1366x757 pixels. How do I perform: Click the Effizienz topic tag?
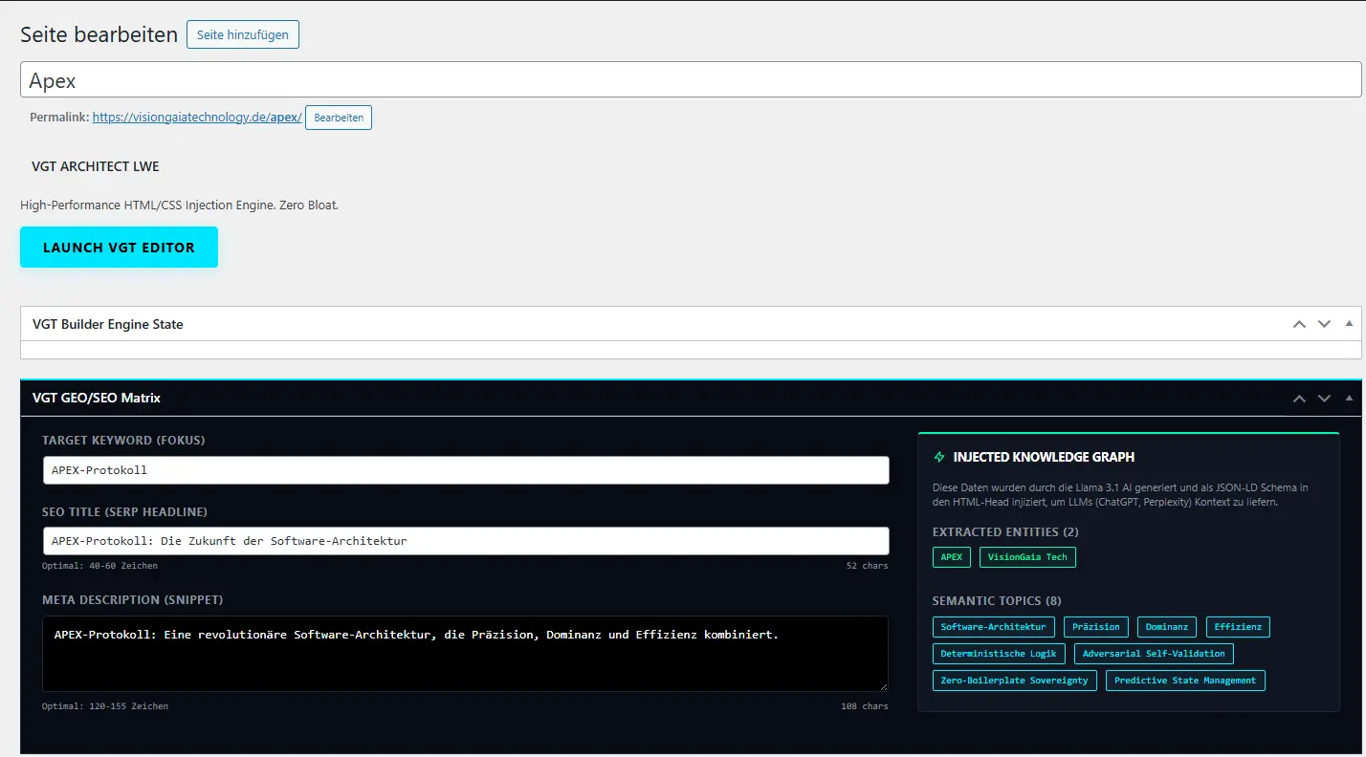(1238, 627)
